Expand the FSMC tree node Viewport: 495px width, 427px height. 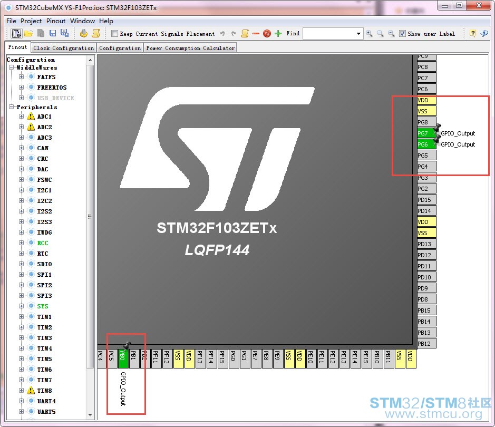(x=21, y=180)
